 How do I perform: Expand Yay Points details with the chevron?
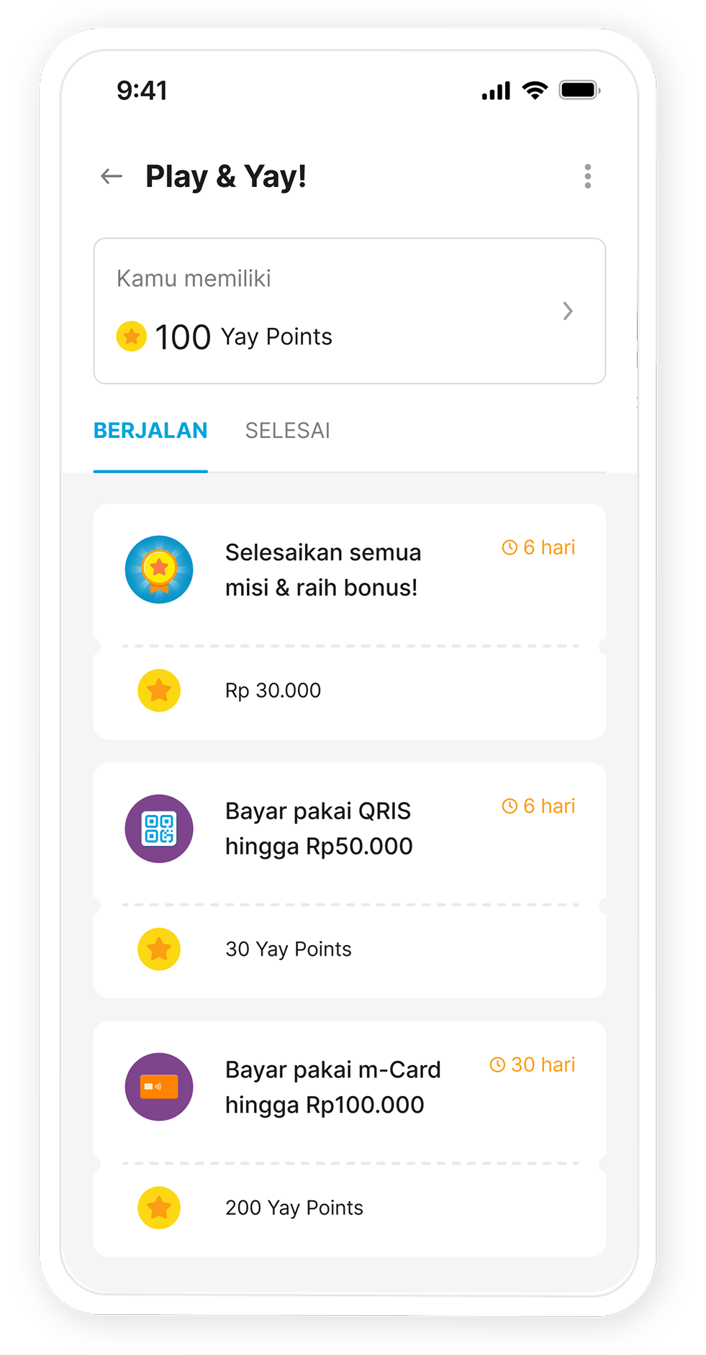568,311
